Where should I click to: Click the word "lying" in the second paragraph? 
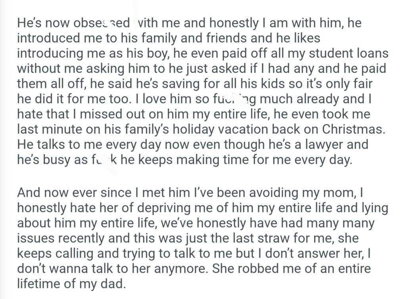373,209
